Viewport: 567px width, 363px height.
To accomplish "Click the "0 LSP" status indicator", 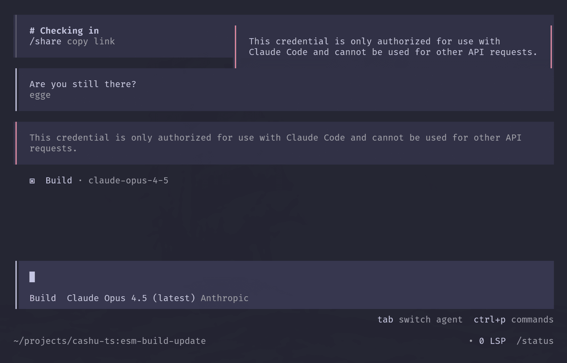I will tap(492, 341).
